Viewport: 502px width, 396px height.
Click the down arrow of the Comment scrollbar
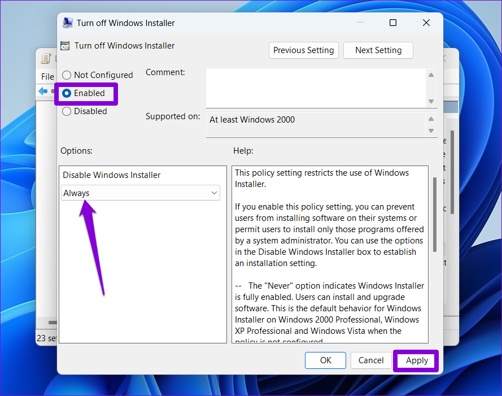click(x=431, y=101)
